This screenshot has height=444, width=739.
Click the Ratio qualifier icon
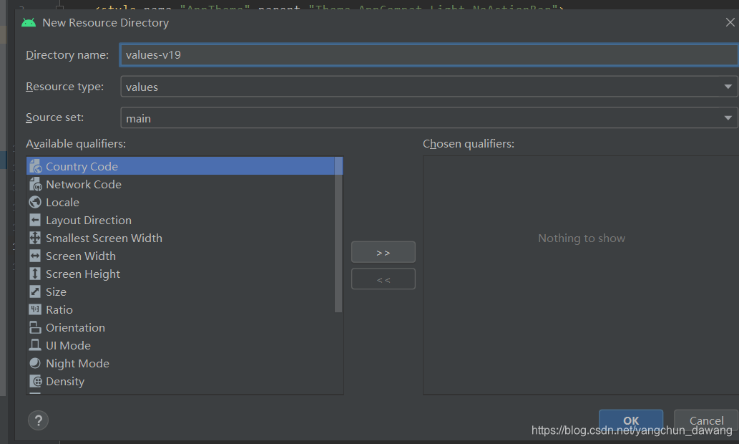click(x=35, y=310)
